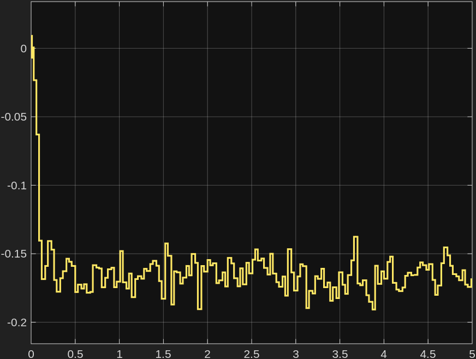
Task: Click the x-axis tick label 3.5
Action: point(340,353)
